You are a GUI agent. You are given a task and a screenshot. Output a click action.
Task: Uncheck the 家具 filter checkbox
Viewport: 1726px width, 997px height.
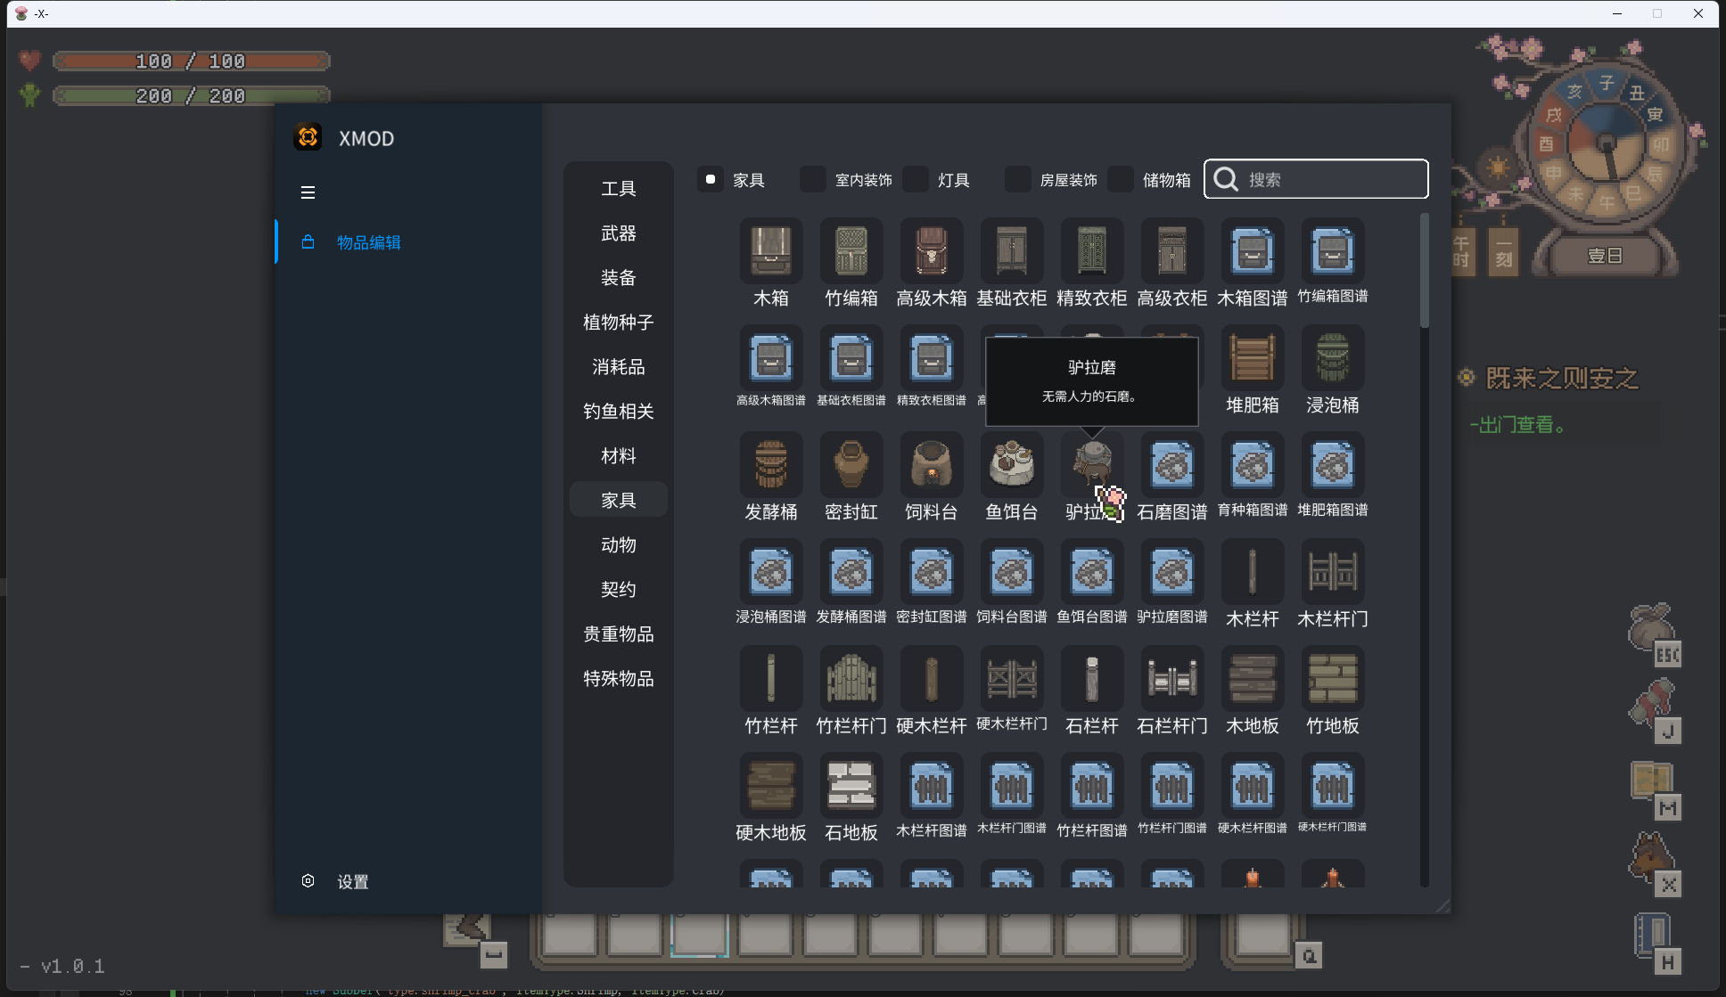[711, 180]
